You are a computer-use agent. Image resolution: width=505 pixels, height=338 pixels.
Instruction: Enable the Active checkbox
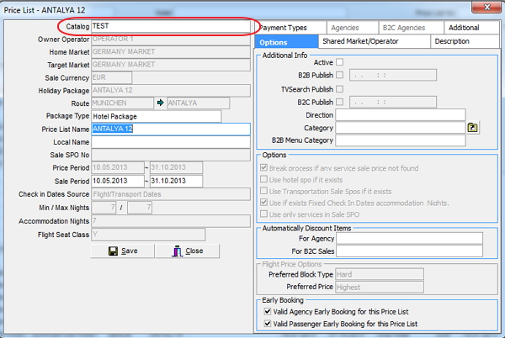coord(340,62)
